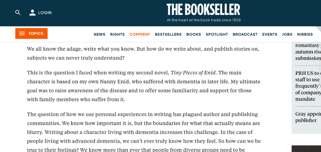
Task: Open The Bookseller logo homepage
Action: point(203,9)
